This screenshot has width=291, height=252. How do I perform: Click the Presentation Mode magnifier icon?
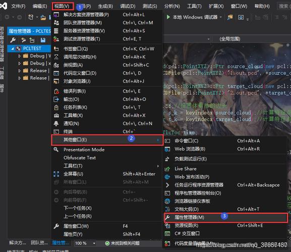pyautogui.click(x=56, y=150)
